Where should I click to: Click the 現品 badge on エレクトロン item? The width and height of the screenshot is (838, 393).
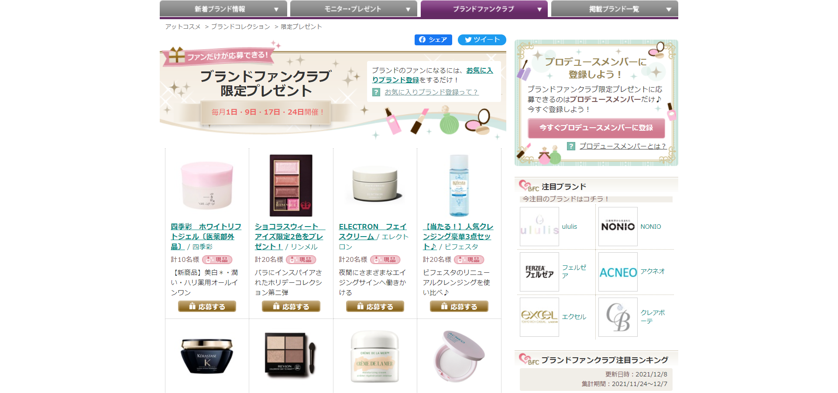[x=385, y=260]
